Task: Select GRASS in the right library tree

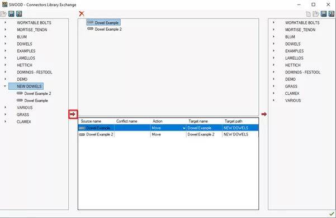Action: coord(291,86)
